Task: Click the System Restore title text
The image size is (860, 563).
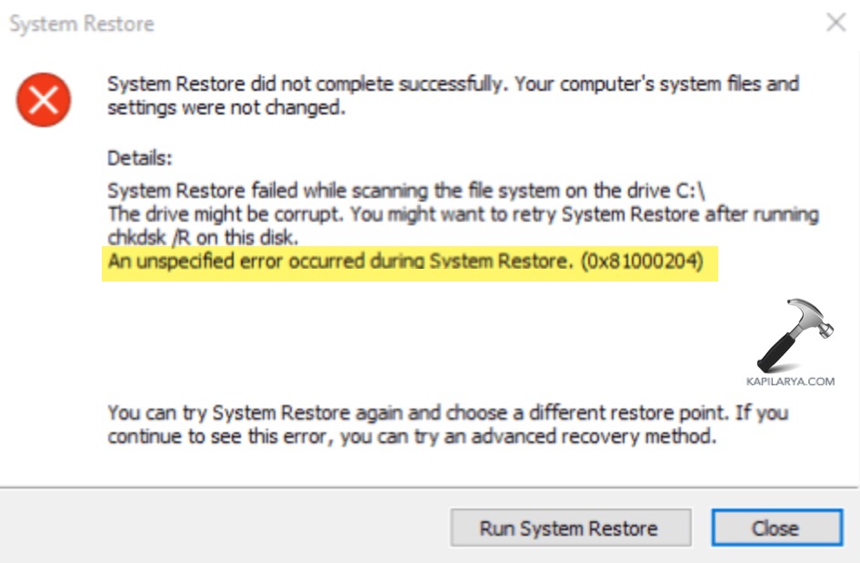Action: pyautogui.click(x=80, y=25)
